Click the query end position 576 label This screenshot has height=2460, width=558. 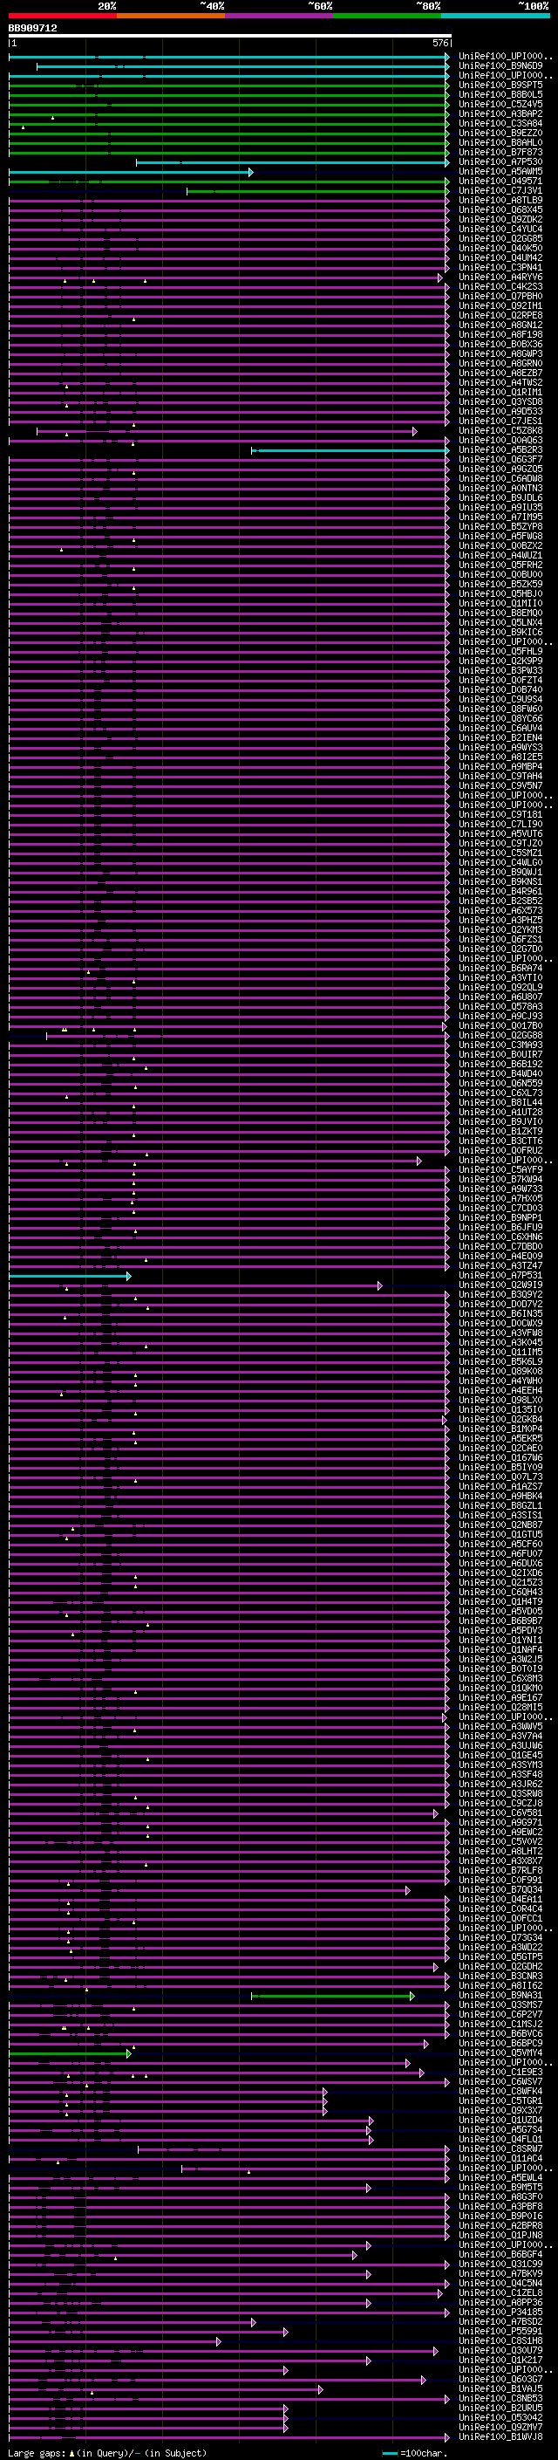[440, 43]
